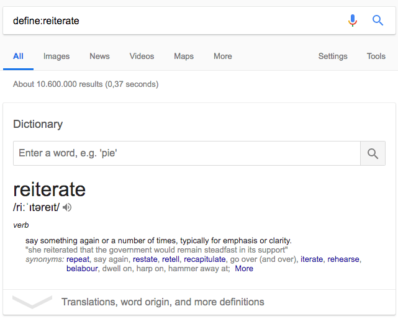This screenshot has height=319, width=398.
Task: Expand translations, word origin and more definitions
Action: (x=163, y=302)
